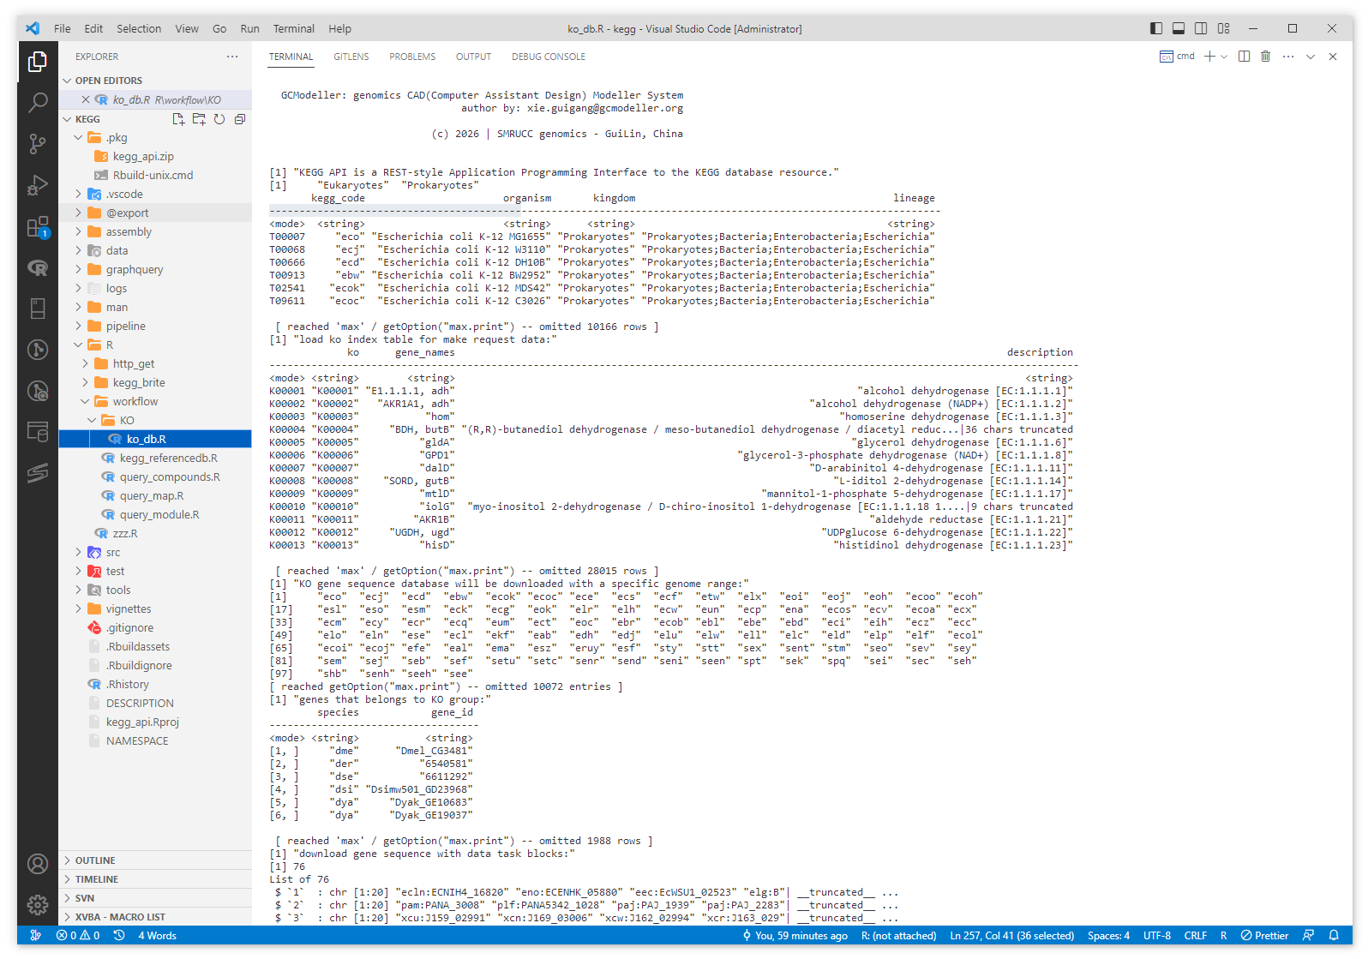1368x959 pixels.
Task: Switch to the PROBLEMS tab
Action: click(412, 57)
